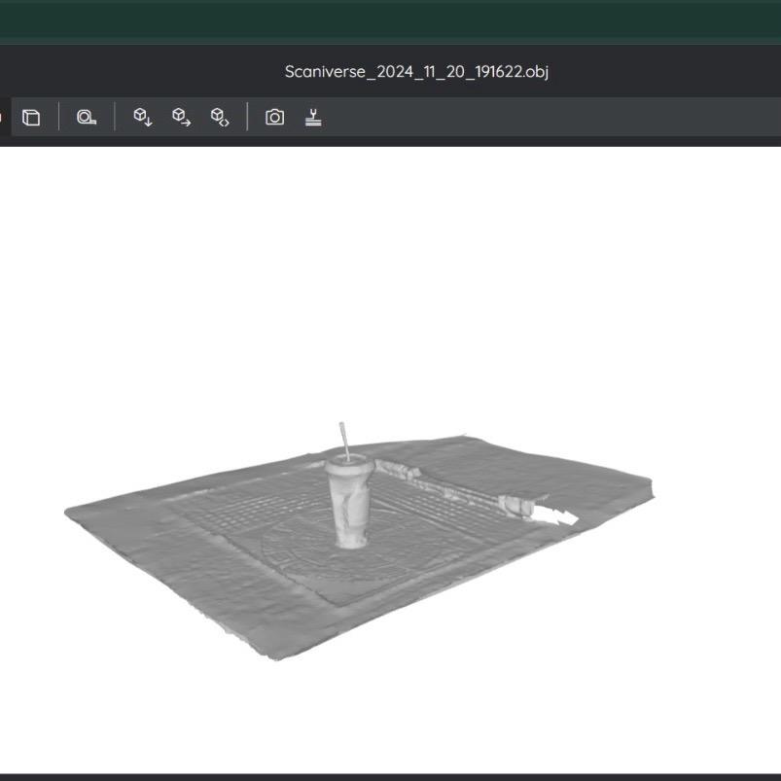Image resolution: width=781 pixels, height=781 pixels.
Task: Click the dark green menu bar at top
Action: point(389,19)
